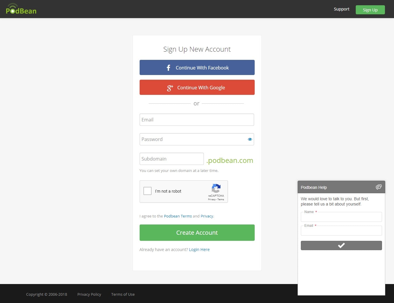Click the Podbean Help header title

(314, 187)
